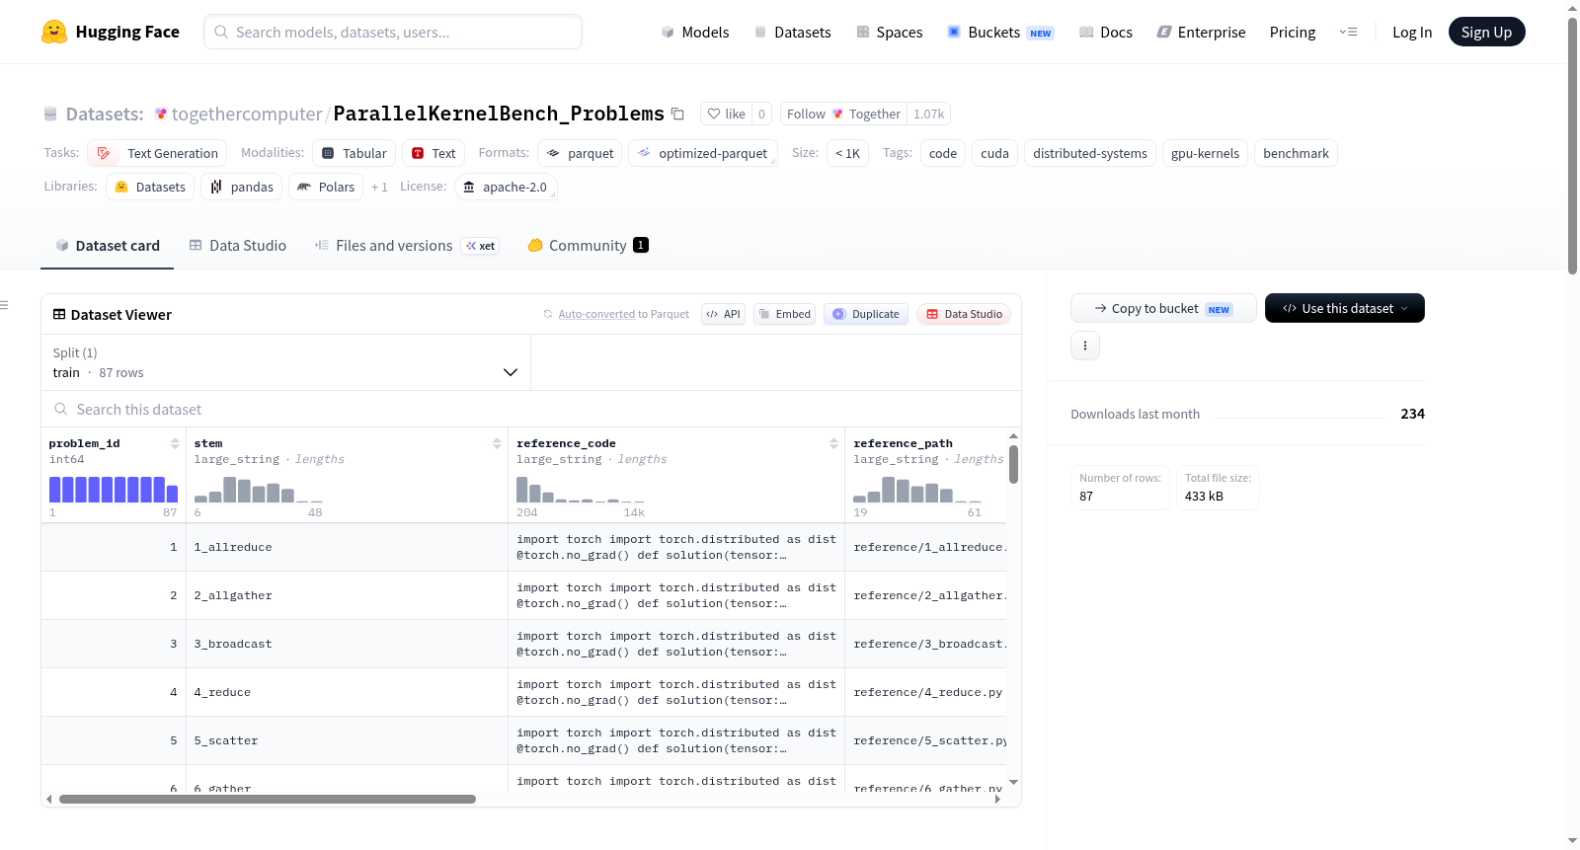Go to Spaces in the navigation
The image size is (1580, 850).
tap(890, 32)
